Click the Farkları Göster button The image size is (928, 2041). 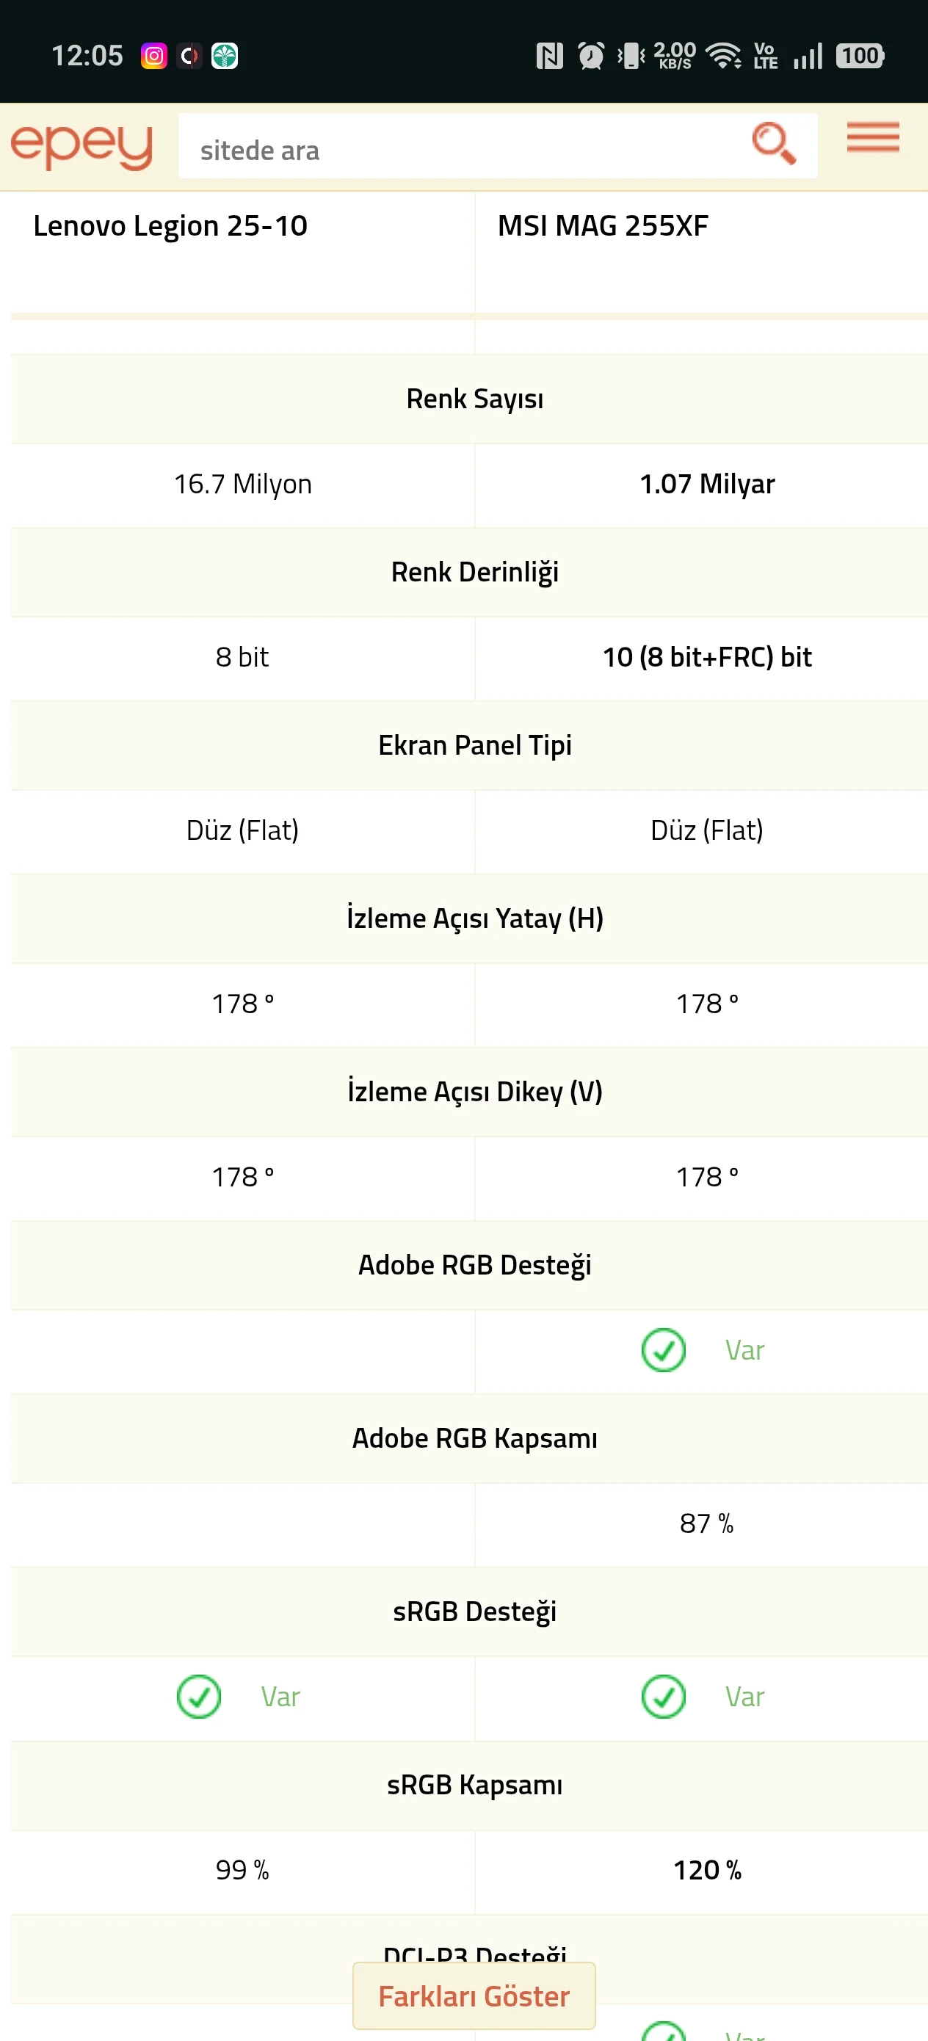[x=474, y=1995]
